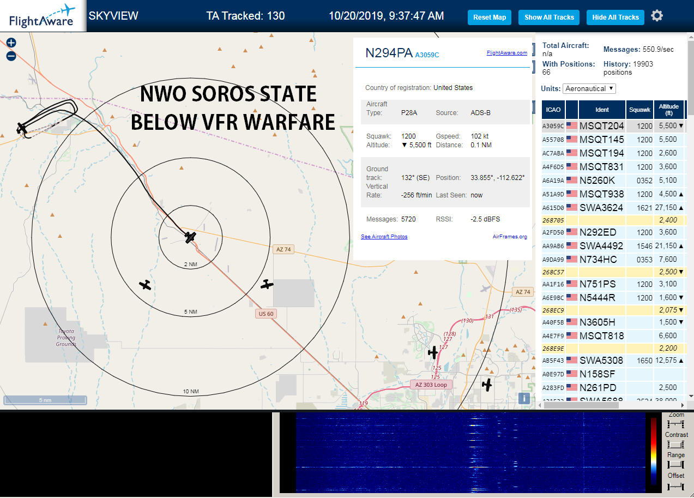
Task: Adjust the waterfall Range slider
Action: click(x=676, y=465)
